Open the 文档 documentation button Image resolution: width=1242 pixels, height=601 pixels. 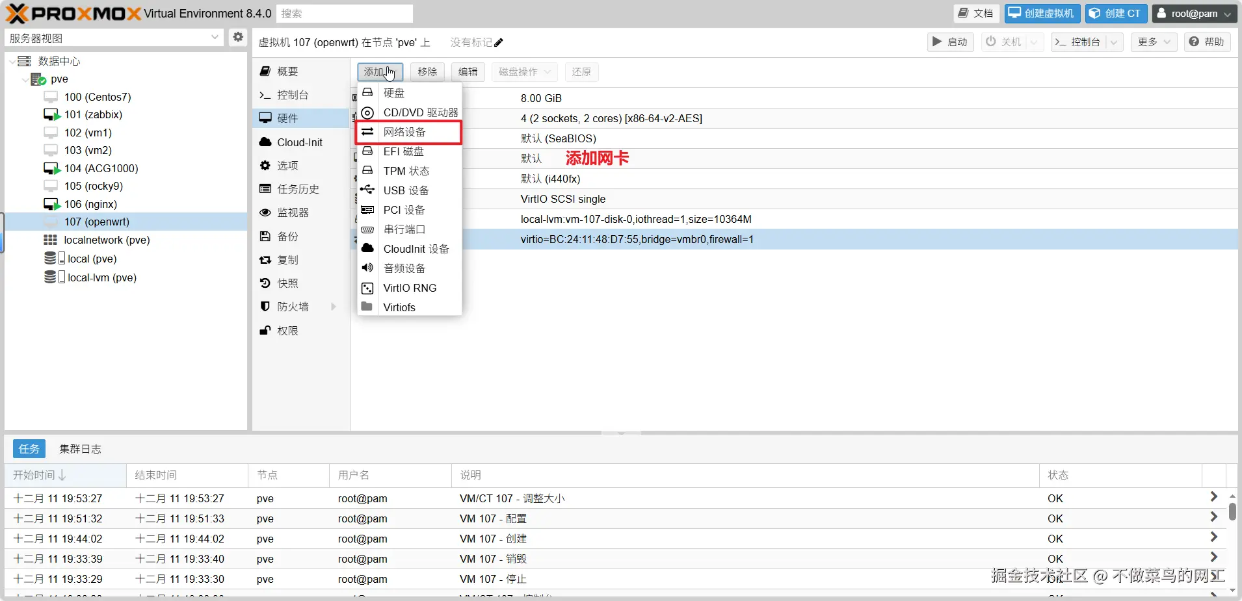[x=976, y=14]
